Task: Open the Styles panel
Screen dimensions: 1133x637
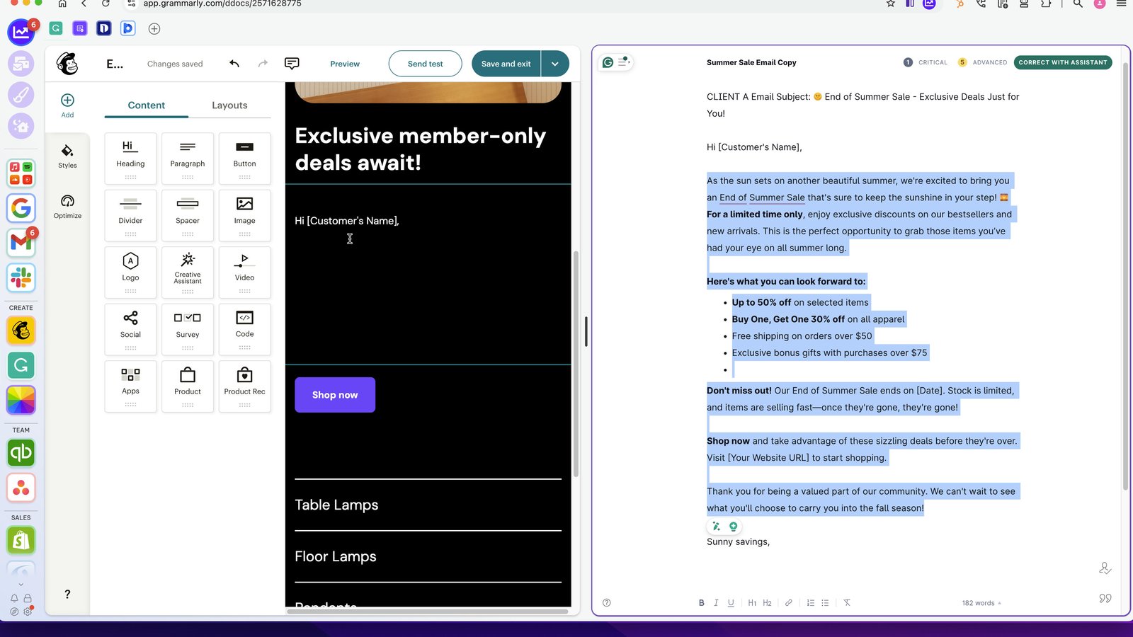Action: pyautogui.click(x=67, y=156)
